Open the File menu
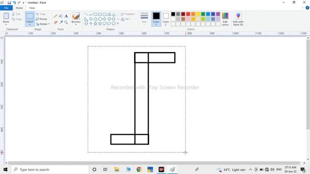The width and height of the screenshot is (310, 174). [6, 8]
